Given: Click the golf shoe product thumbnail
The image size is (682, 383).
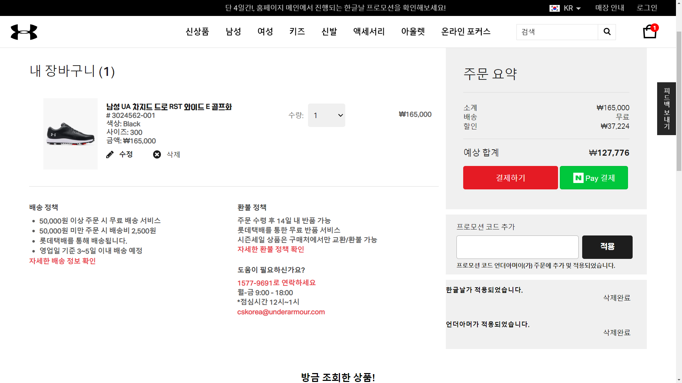Looking at the screenshot, I should pyautogui.click(x=70, y=134).
